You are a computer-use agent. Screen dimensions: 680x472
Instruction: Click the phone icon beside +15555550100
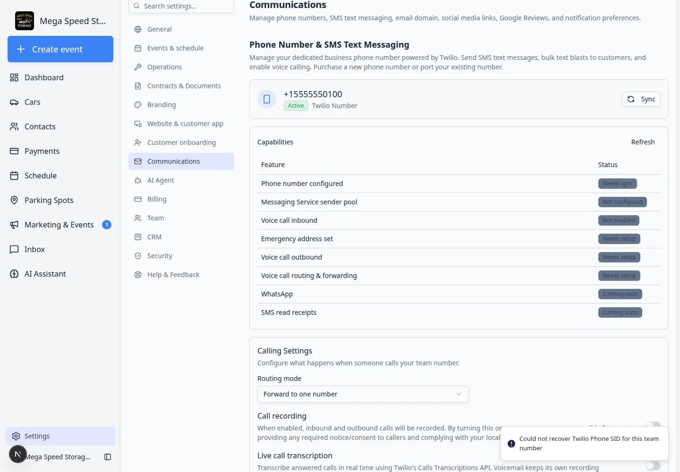pos(267,99)
